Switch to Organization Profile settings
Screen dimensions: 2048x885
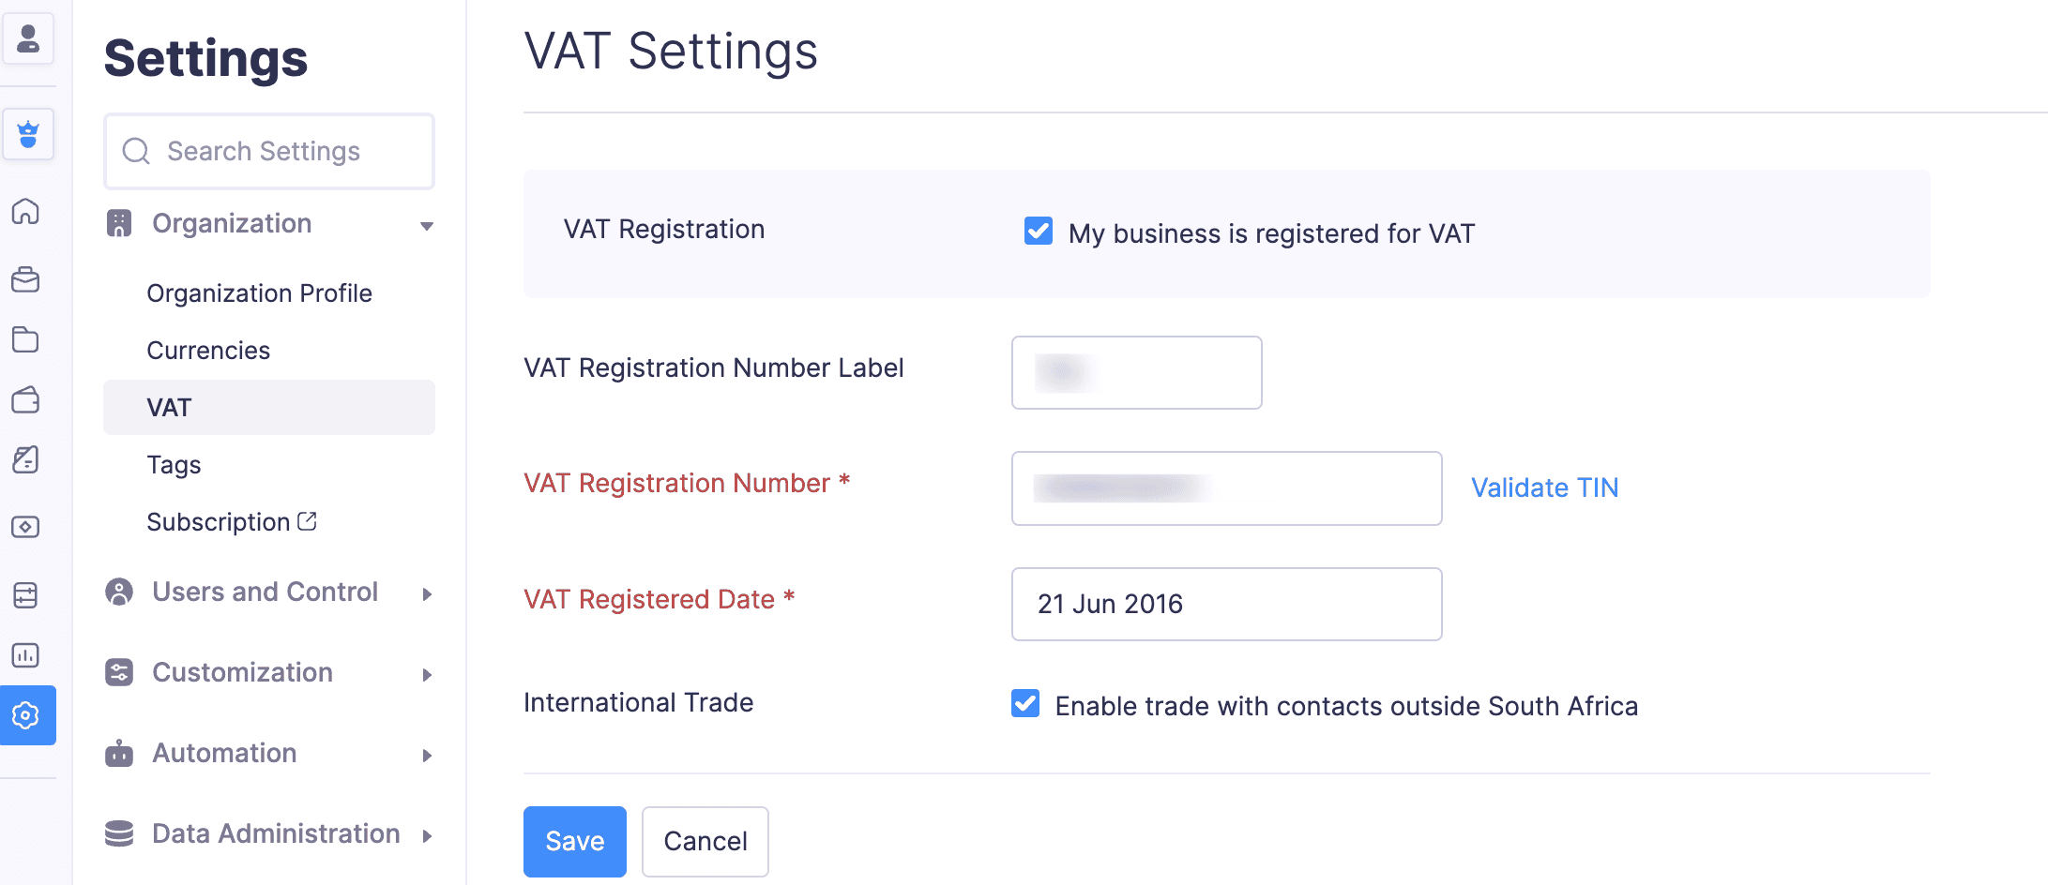tap(259, 292)
